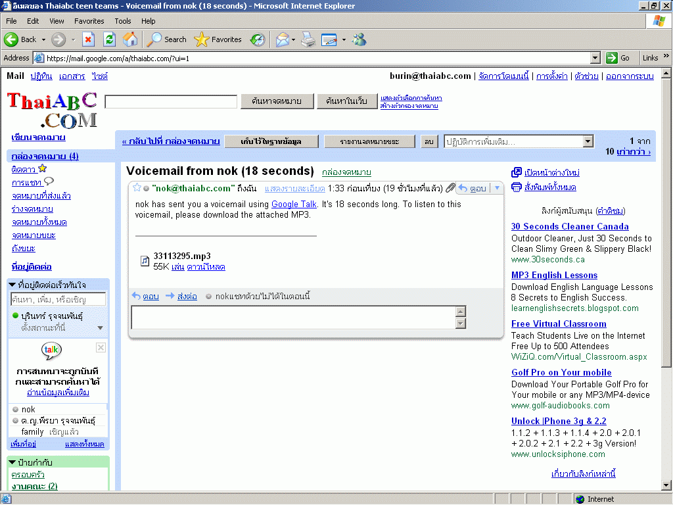
Task: Open reply options dropdown arrow
Action: (496, 188)
